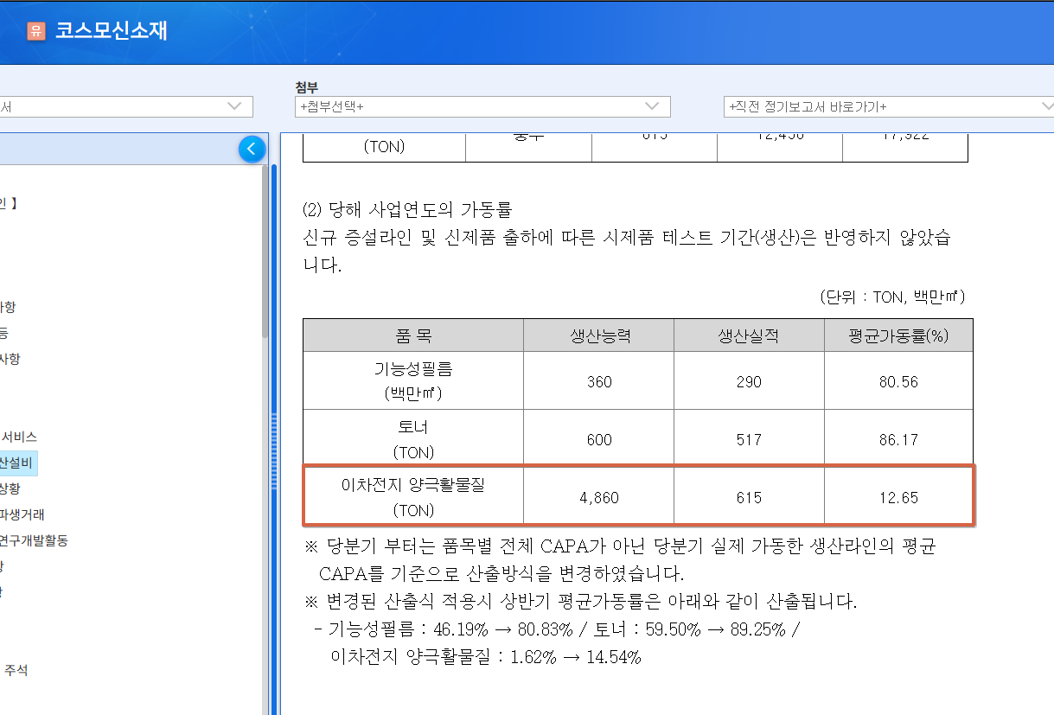The width and height of the screenshot is (1054, 715).
Task: Click the chevron on the prior report shortcut box
Action: tap(1045, 106)
